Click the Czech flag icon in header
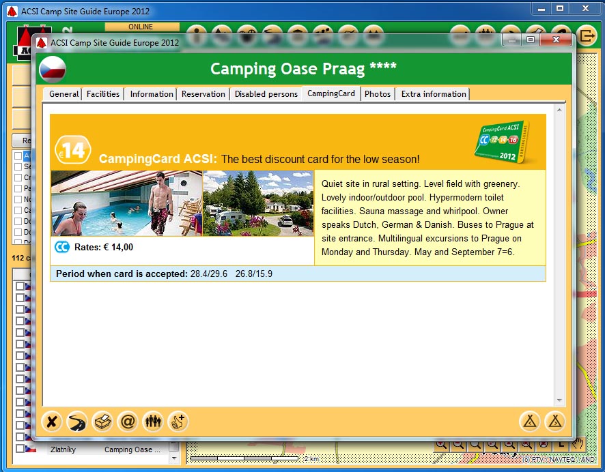Viewport: 605px width, 472px height. pyautogui.click(x=53, y=70)
